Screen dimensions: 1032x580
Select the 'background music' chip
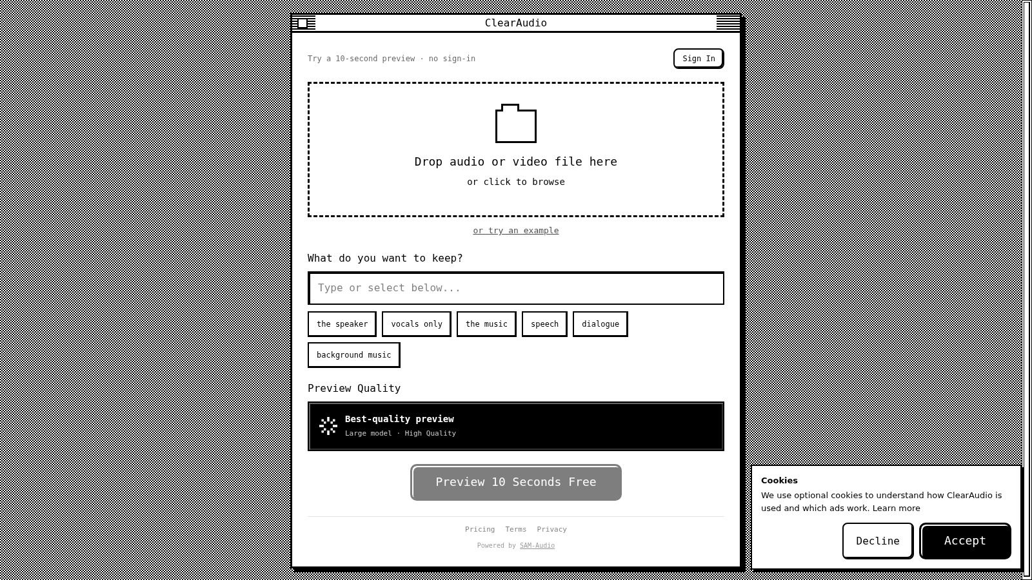click(353, 355)
